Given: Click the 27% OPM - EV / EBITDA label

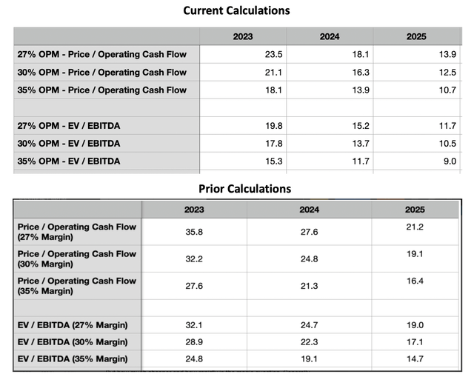Looking at the screenshot, I should coord(69,126).
